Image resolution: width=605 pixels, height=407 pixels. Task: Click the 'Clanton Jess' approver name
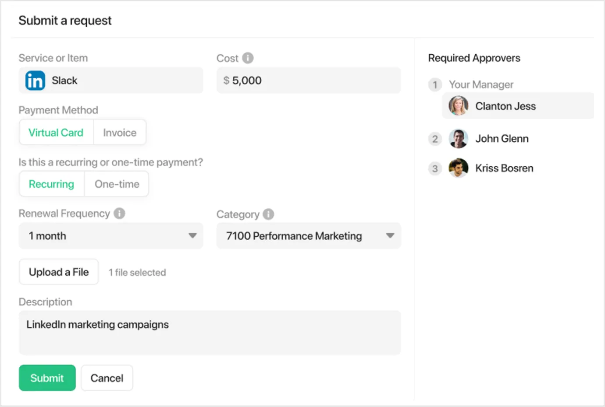point(505,106)
